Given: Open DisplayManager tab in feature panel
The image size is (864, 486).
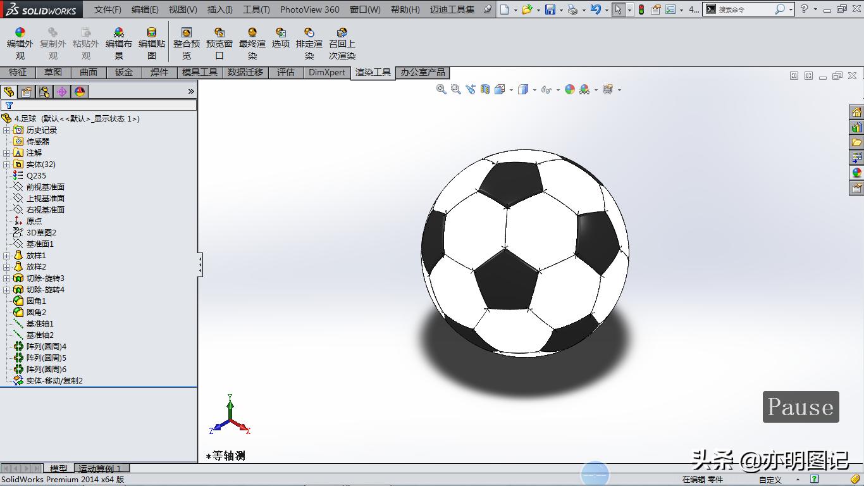Looking at the screenshot, I should coord(80,92).
